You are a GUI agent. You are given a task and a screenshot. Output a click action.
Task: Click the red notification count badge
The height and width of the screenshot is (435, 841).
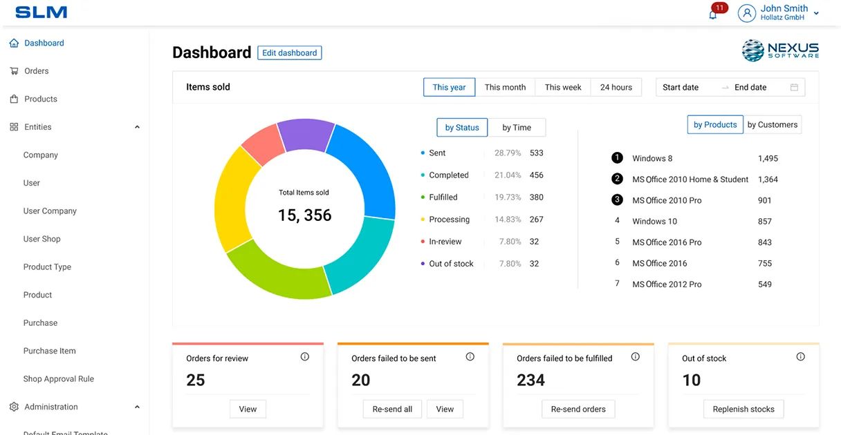click(719, 8)
